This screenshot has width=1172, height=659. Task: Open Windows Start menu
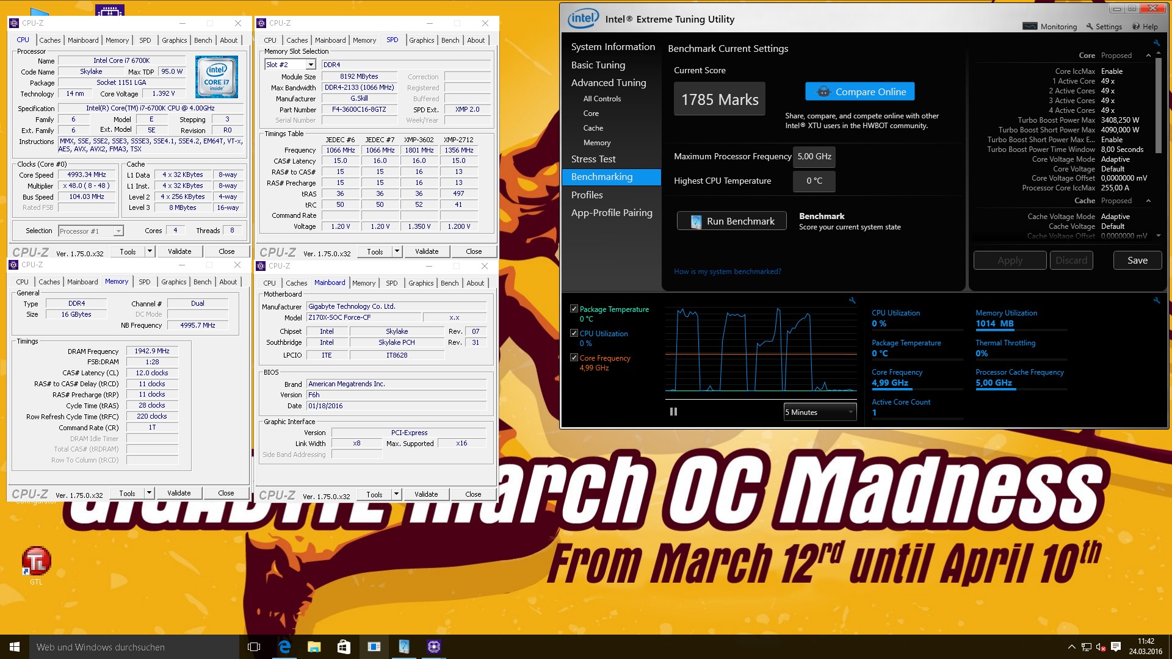tap(15, 647)
